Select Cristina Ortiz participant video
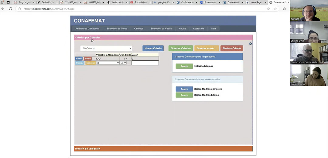Screen dimensions: 328x158 [x=309, y=32]
